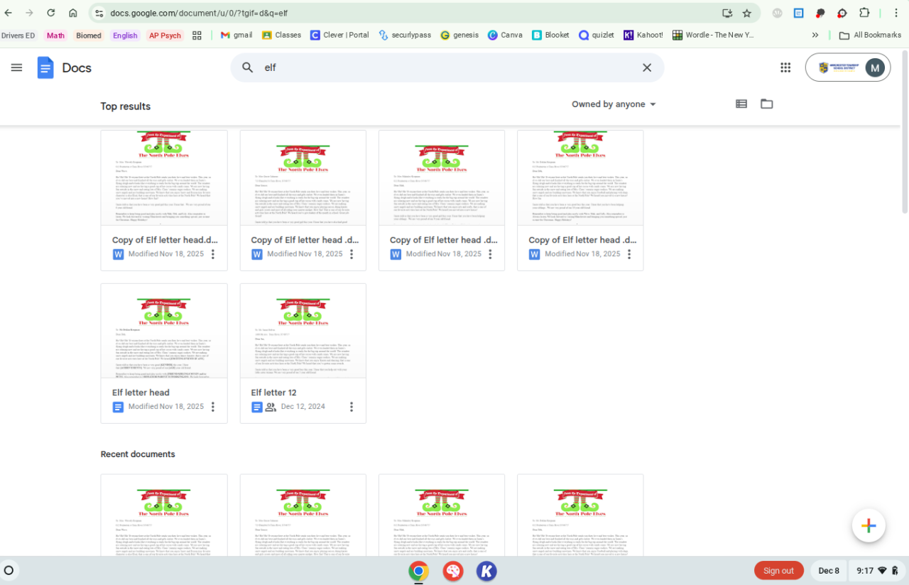Create a new document with the plus button
This screenshot has height=585, width=909.
[869, 526]
